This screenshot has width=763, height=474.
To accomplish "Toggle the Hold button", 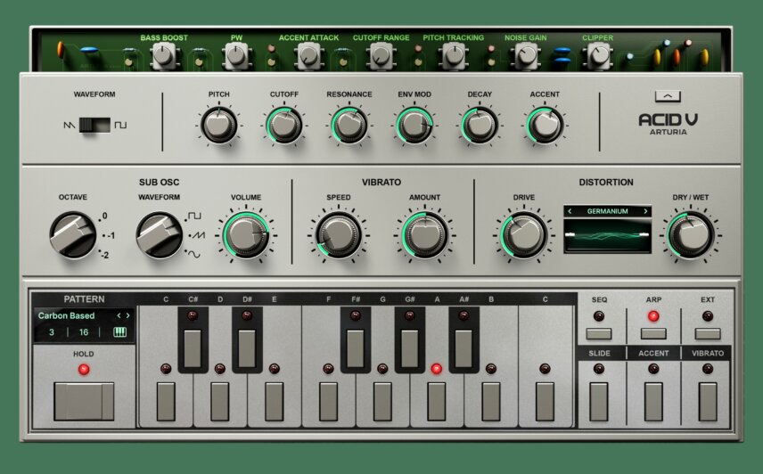I will click(x=84, y=401).
